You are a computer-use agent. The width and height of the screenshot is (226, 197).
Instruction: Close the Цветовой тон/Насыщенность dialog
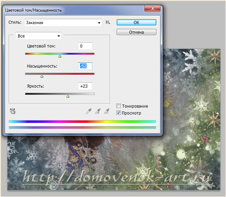tap(152, 9)
